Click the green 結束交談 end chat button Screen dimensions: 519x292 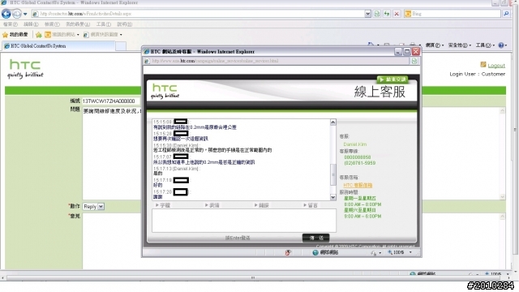(392, 79)
